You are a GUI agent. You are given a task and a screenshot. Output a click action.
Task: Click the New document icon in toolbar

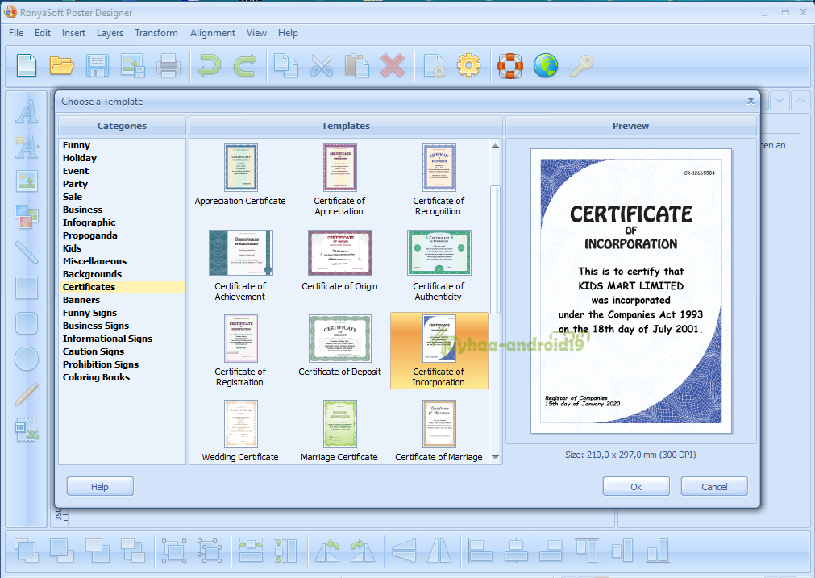click(27, 66)
